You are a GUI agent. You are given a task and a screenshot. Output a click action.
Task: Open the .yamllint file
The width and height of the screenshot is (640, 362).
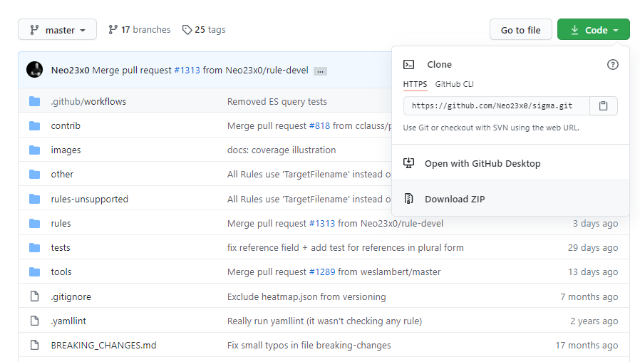point(68,321)
